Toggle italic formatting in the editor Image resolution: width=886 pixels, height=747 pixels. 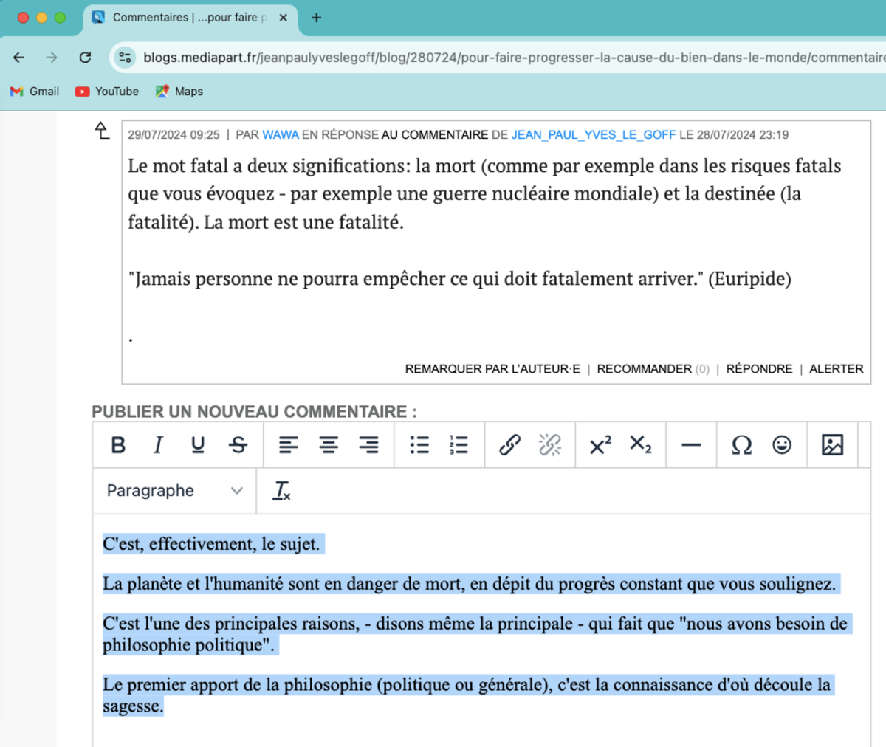[158, 445]
